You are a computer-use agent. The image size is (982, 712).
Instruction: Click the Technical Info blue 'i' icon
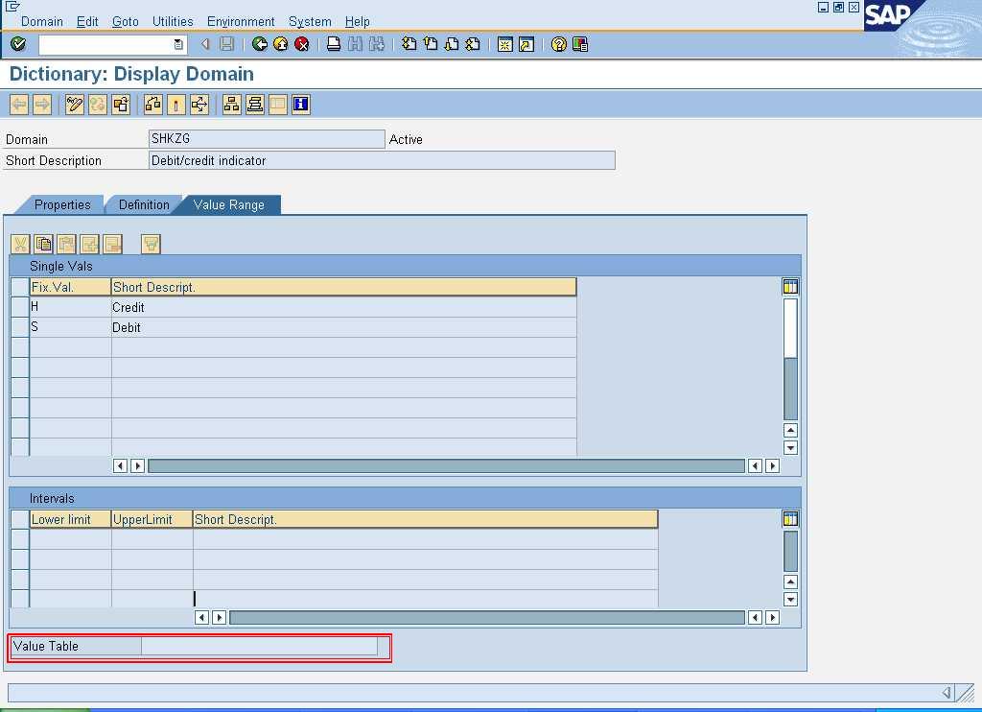click(x=299, y=104)
